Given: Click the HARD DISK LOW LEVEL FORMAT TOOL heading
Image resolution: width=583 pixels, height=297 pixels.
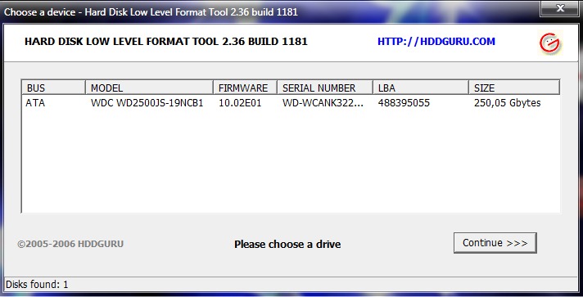Looking at the screenshot, I should [166, 41].
